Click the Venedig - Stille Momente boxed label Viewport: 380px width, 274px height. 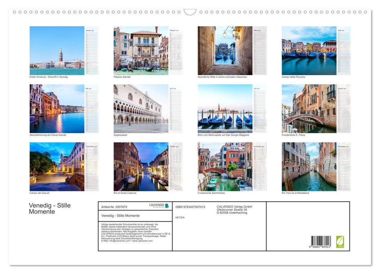120,216
